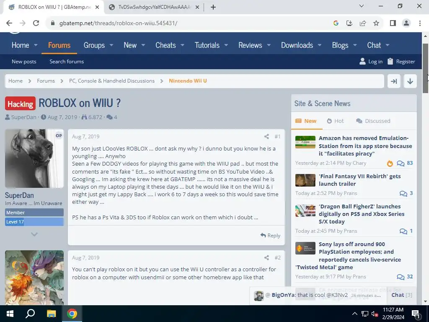Expand Cheats menu dropdown arrow
Screen dimensions: 429x322
pyautogui.click(x=182, y=45)
